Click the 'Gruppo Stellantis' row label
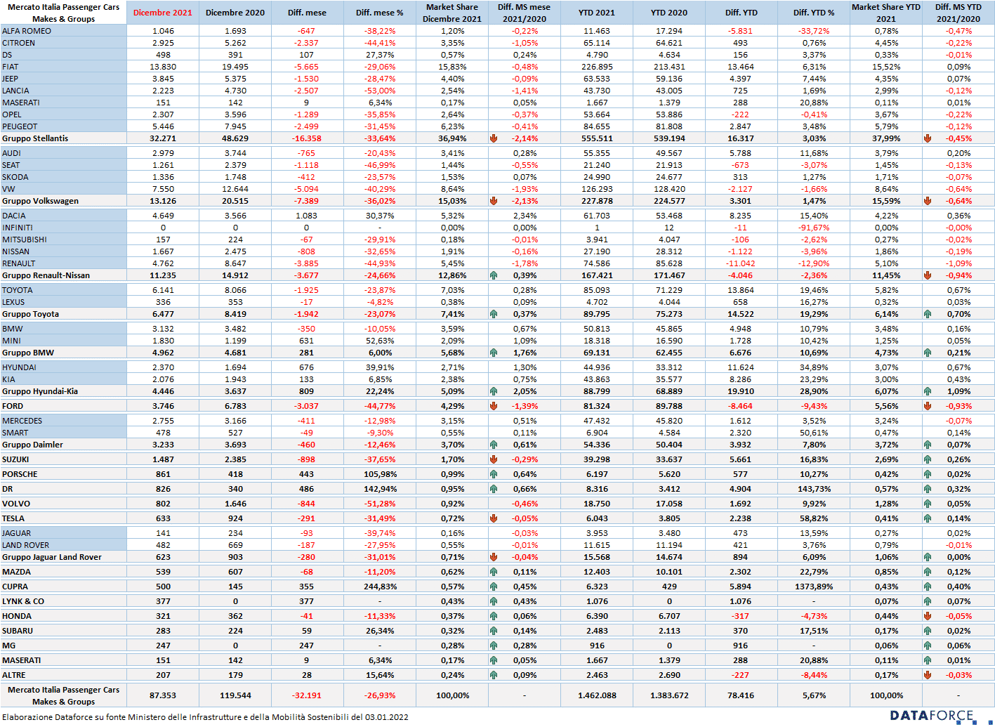 click(35, 138)
